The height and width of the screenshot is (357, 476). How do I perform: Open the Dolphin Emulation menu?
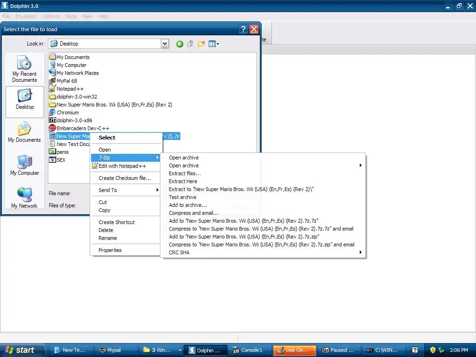click(x=26, y=16)
